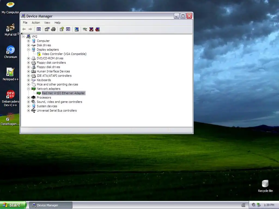Select the System devices label

(47, 106)
